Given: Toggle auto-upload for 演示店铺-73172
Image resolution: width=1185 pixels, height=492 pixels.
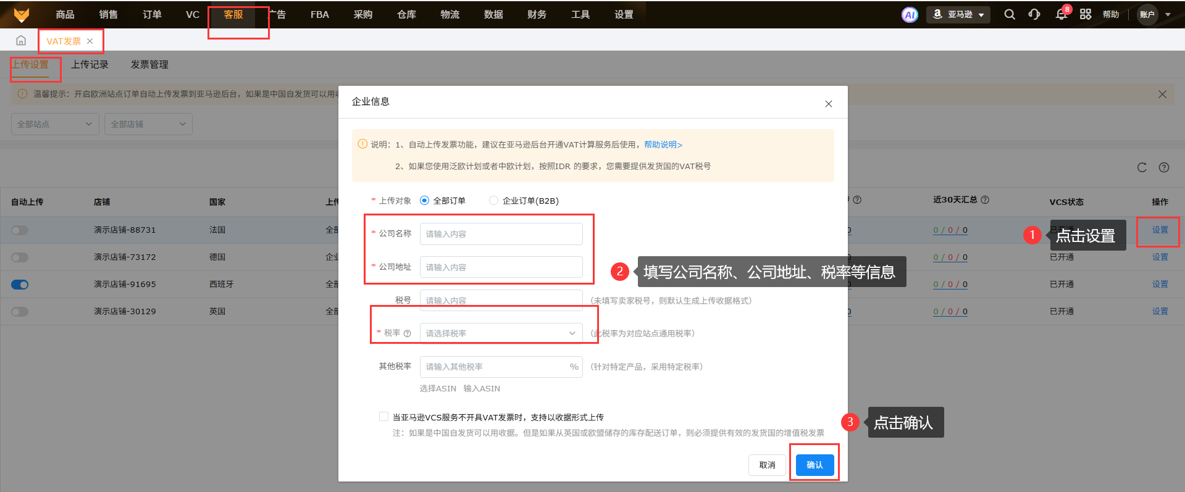Looking at the screenshot, I should point(20,257).
